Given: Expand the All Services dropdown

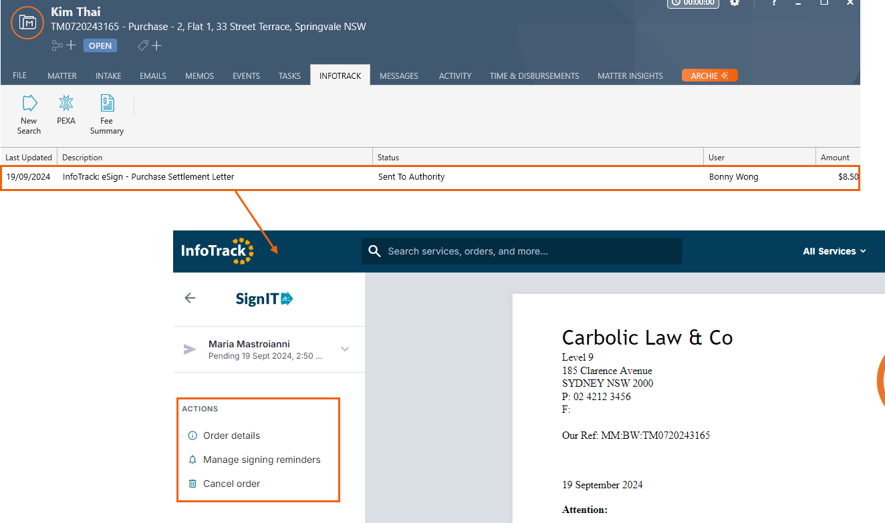Looking at the screenshot, I should (x=834, y=251).
